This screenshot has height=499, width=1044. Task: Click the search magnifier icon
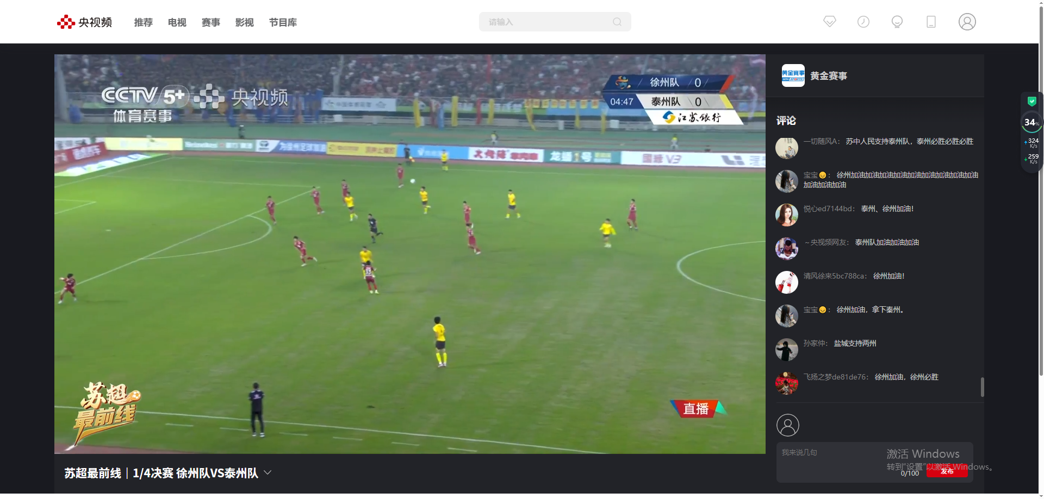[617, 22]
